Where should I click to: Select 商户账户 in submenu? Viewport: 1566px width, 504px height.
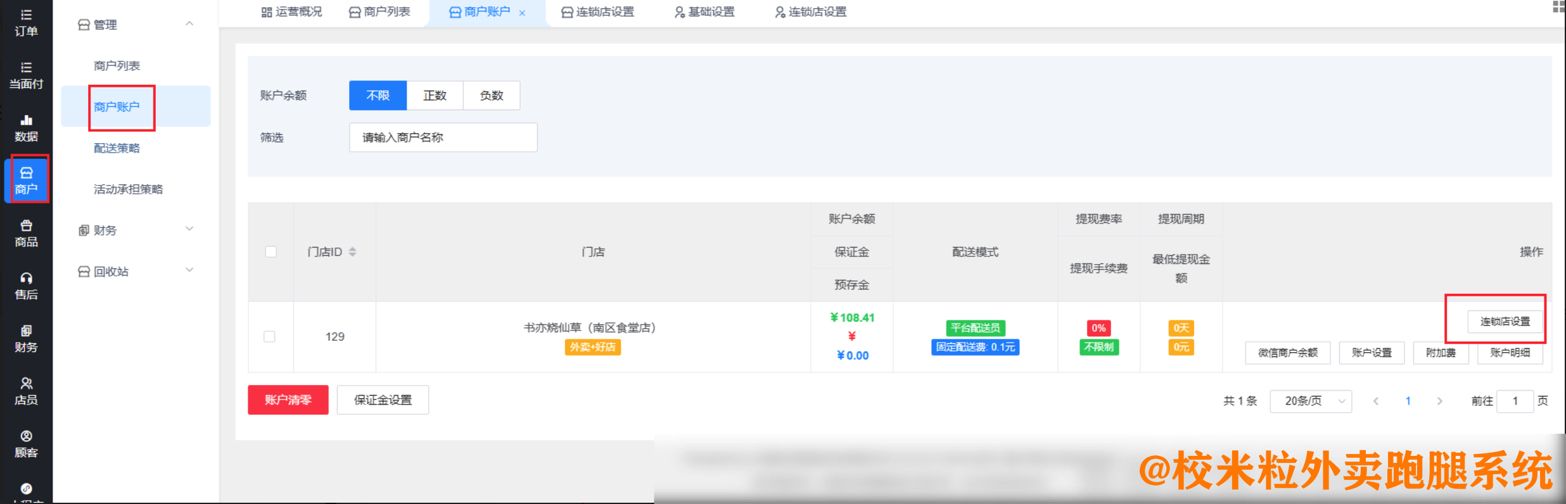[x=117, y=107]
